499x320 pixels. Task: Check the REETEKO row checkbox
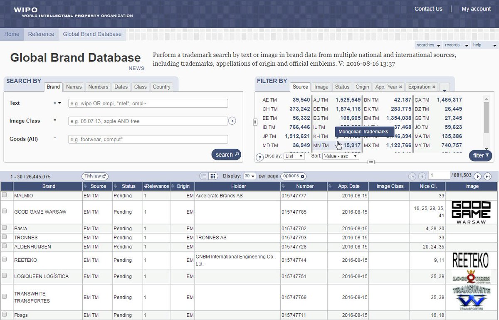[5, 259]
